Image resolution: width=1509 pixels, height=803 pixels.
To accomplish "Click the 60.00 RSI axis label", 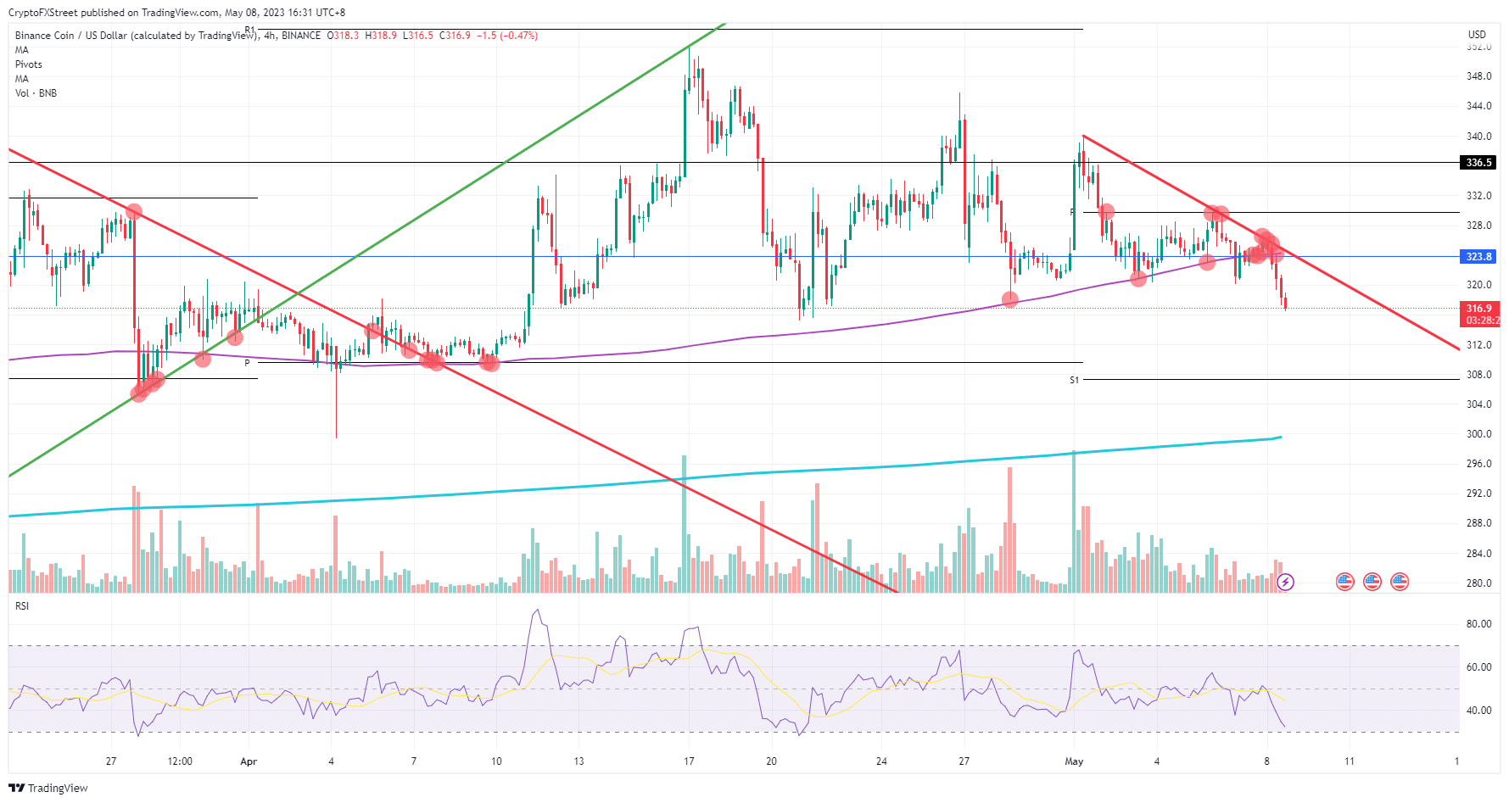I will pos(1478,667).
